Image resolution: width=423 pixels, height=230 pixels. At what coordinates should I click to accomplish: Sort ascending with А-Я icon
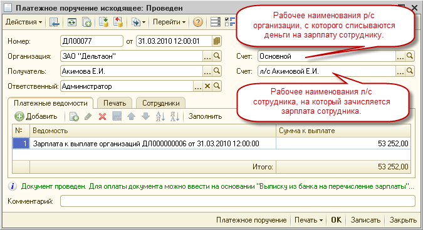tap(160, 116)
